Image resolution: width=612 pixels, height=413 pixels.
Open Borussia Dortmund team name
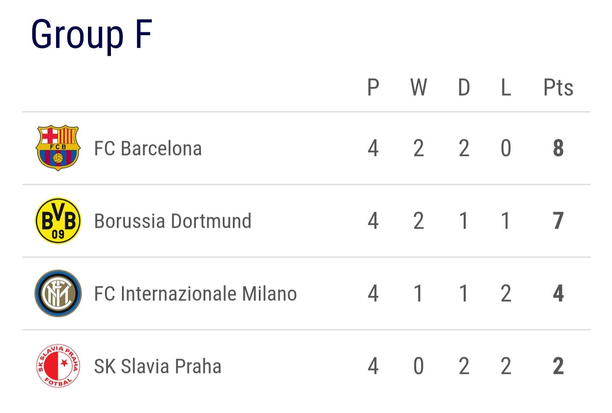pos(173,221)
